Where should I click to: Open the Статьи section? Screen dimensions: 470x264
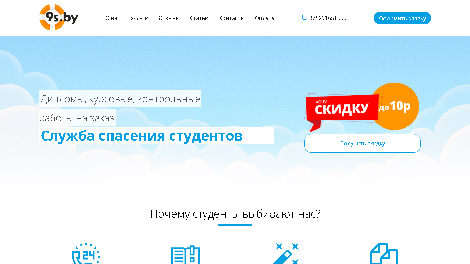click(199, 18)
